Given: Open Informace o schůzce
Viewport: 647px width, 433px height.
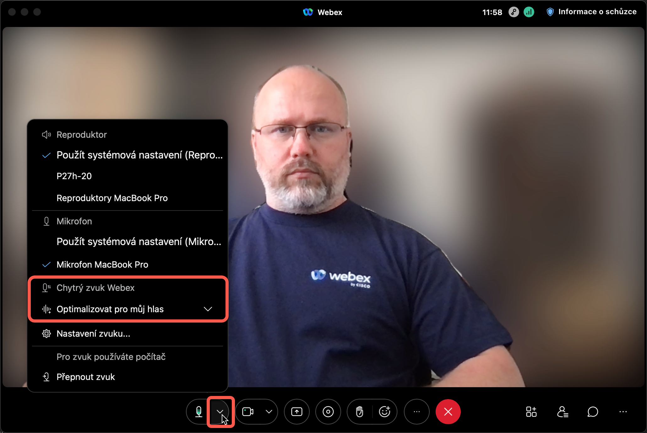Looking at the screenshot, I should pos(592,12).
